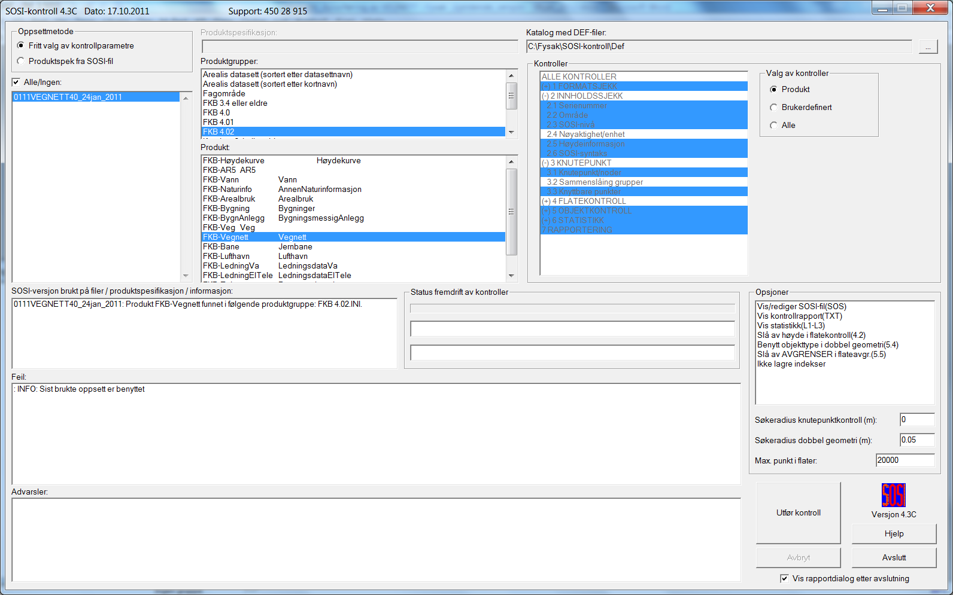Choose the Alle radio option for kontroller

773,125
